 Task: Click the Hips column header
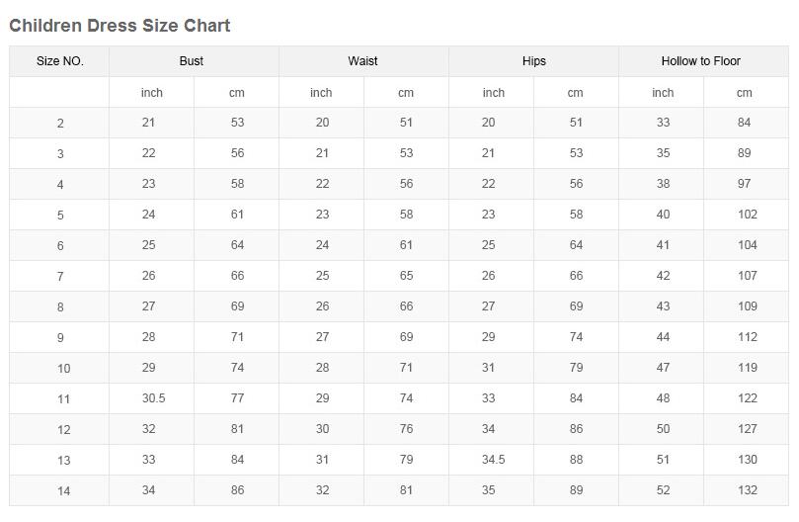[533, 61]
